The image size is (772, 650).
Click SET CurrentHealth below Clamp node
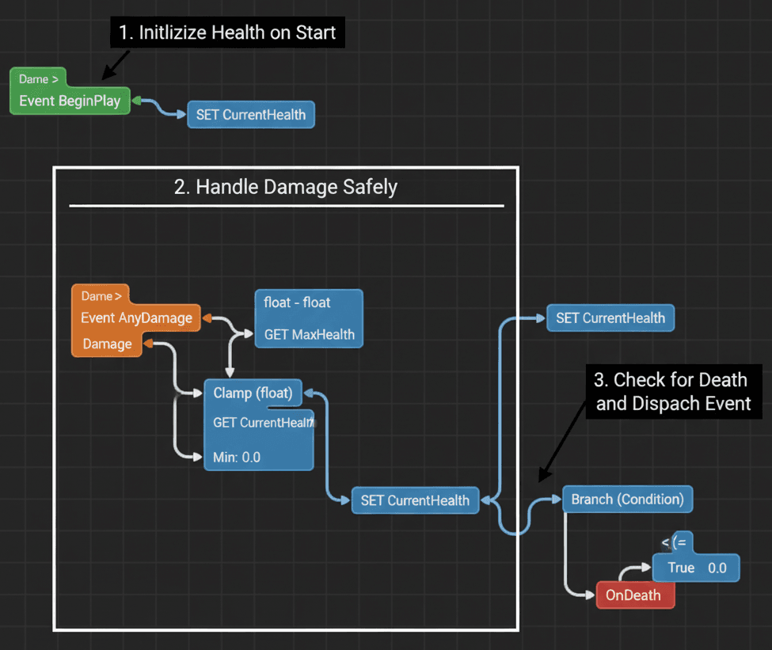click(414, 500)
